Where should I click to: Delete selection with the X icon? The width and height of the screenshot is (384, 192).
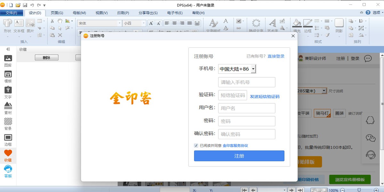tap(60, 35)
